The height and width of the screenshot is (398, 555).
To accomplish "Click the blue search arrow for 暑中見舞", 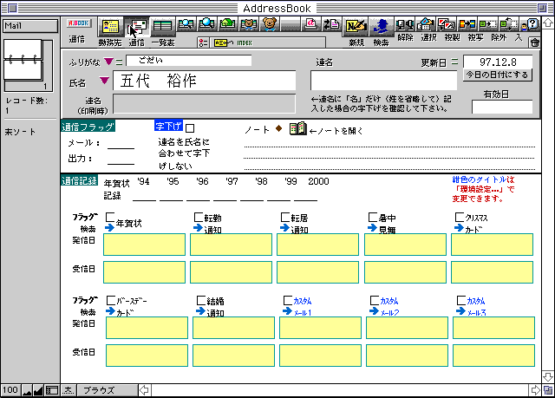I will tap(372, 228).
